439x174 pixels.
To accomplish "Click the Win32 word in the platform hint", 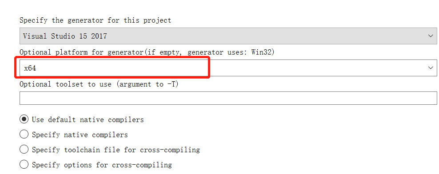I will (x=260, y=52).
